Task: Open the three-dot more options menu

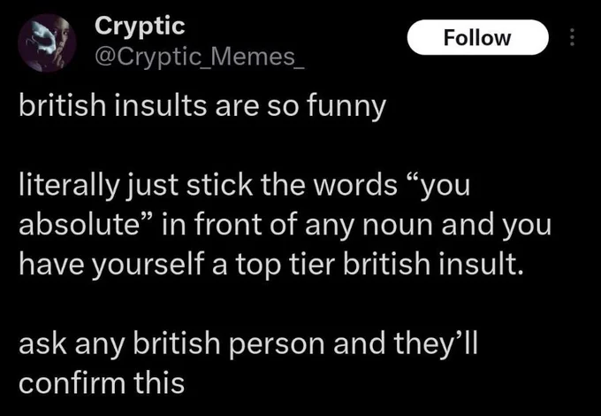Action: 572,37
